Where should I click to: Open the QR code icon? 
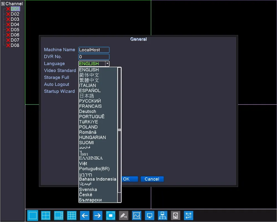[x=188, y=215]
